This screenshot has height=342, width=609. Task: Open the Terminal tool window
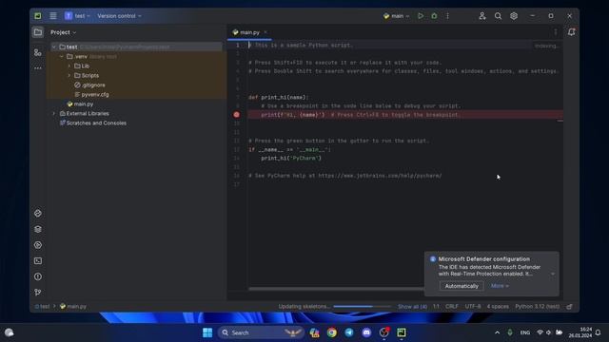pos(38,261)
